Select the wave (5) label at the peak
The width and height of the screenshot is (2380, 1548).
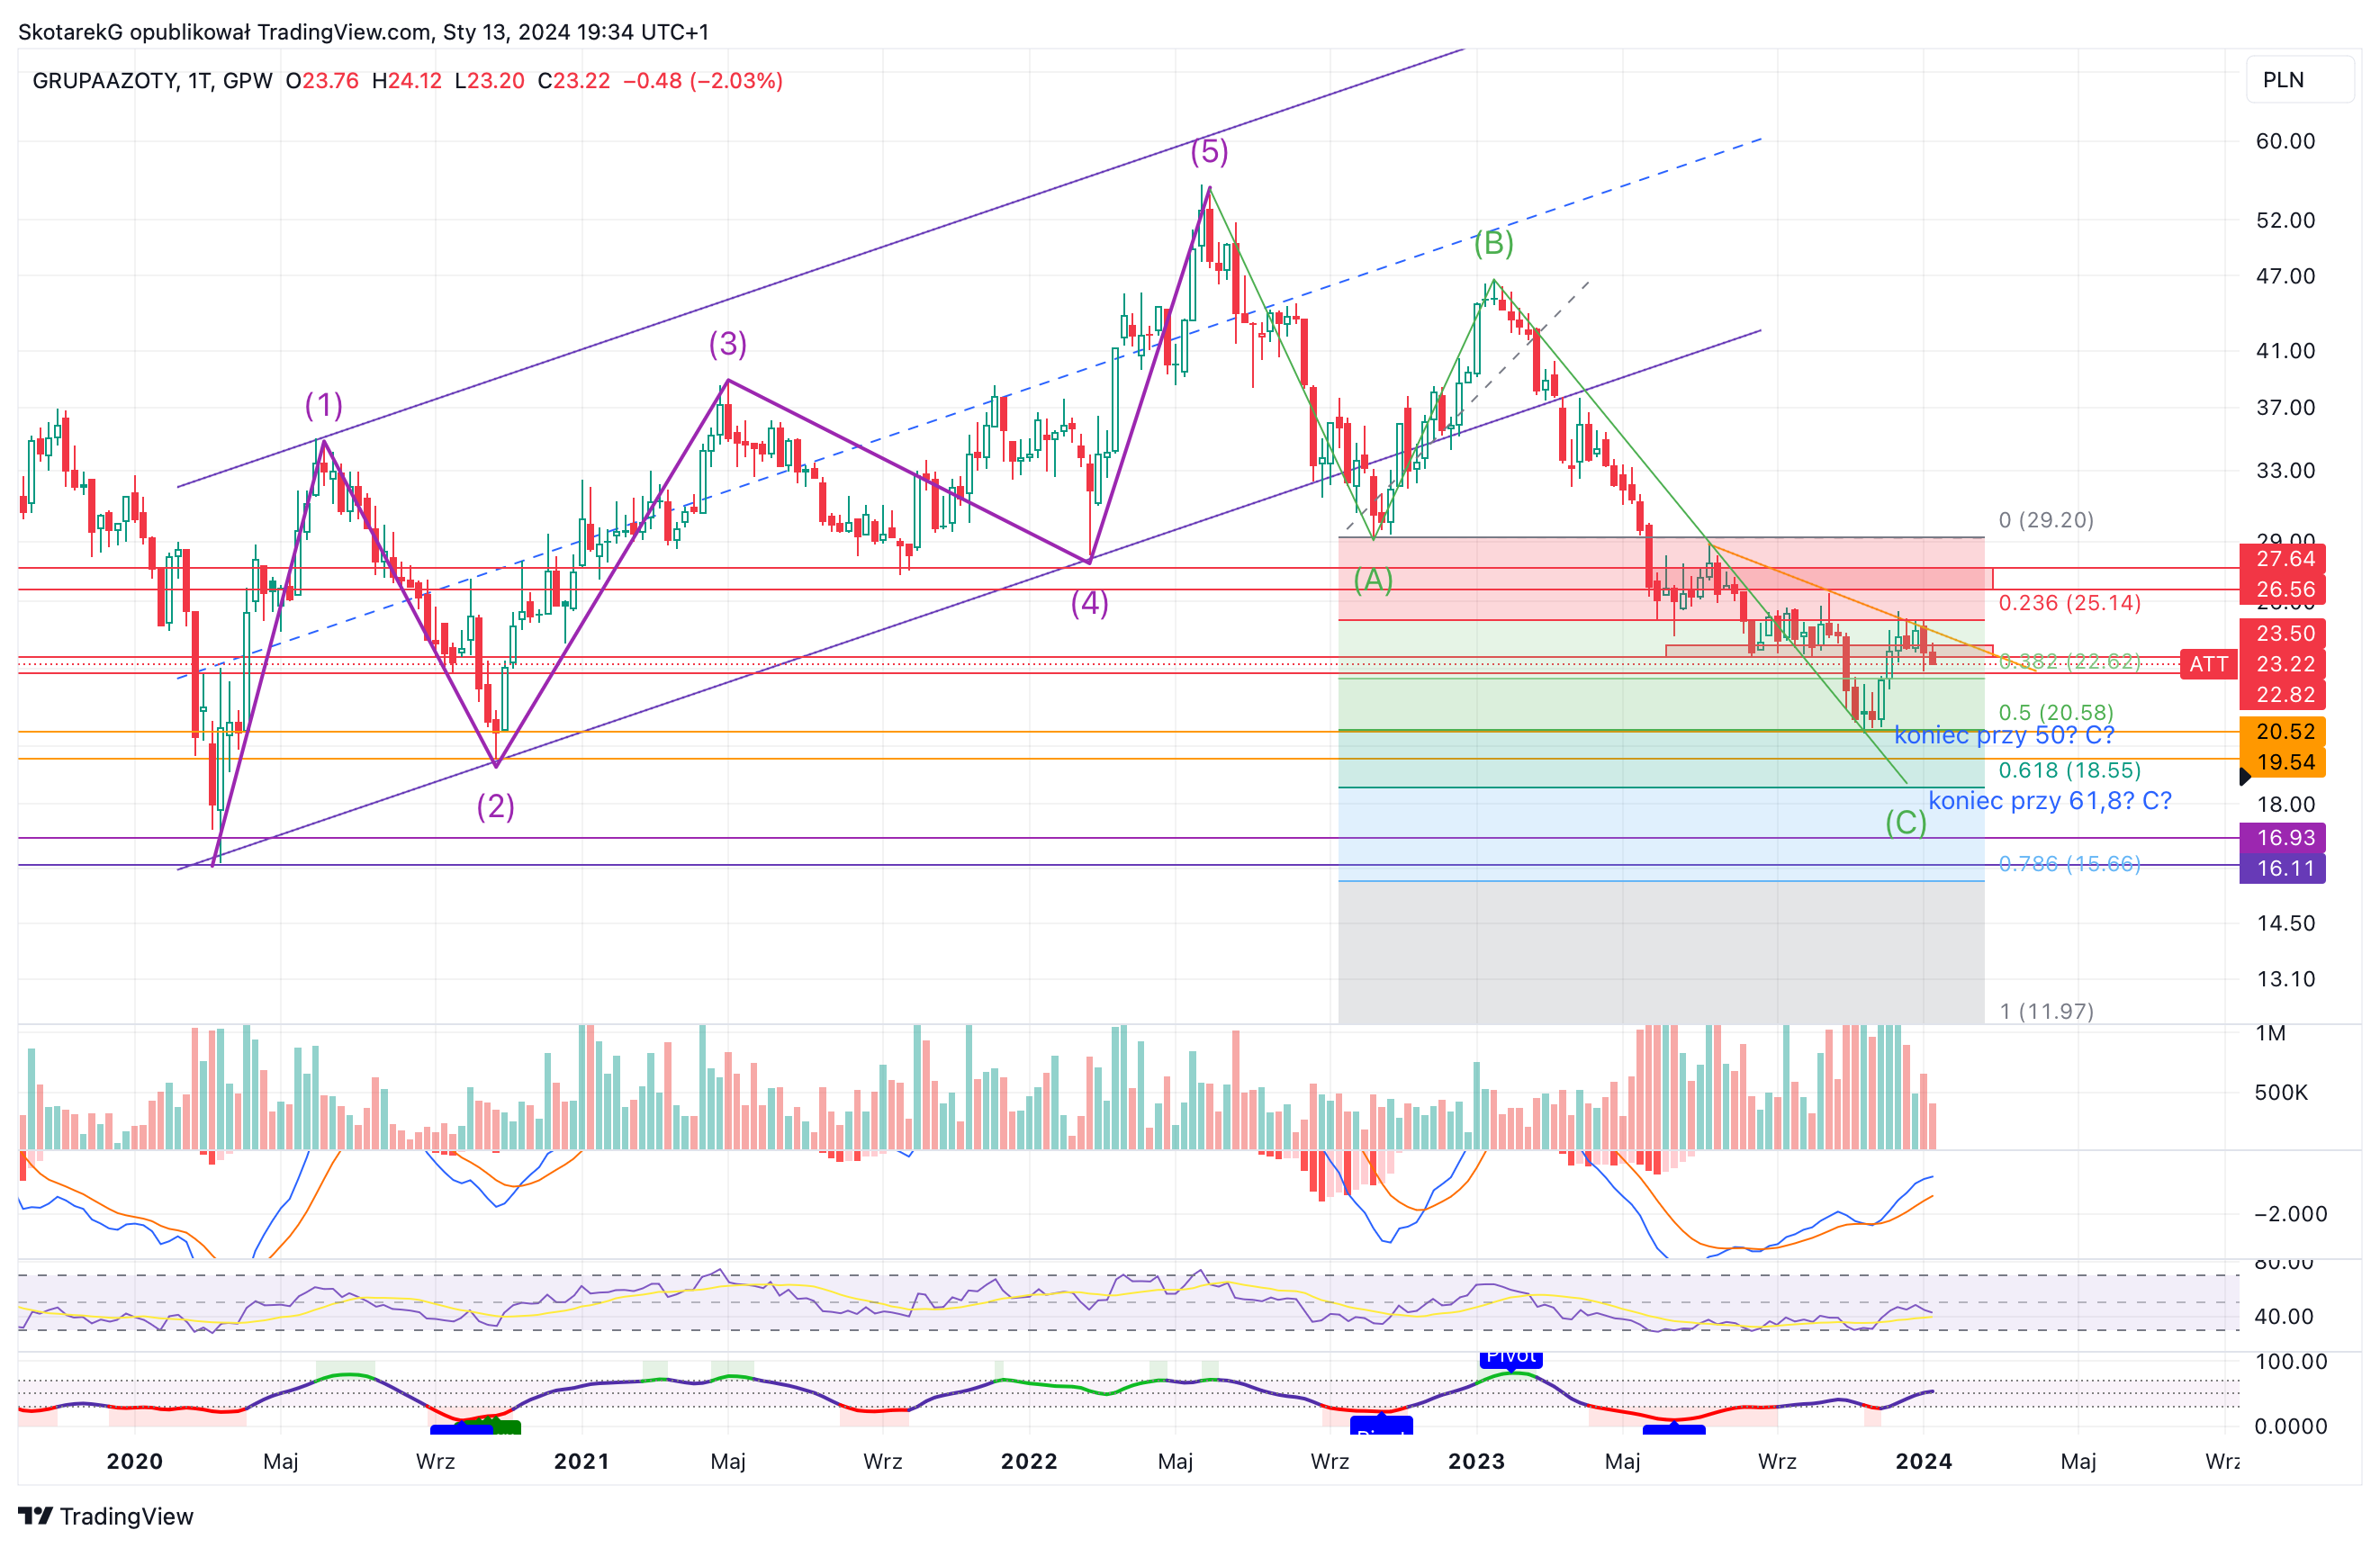pyautogui.click(x=1209, y=152)
